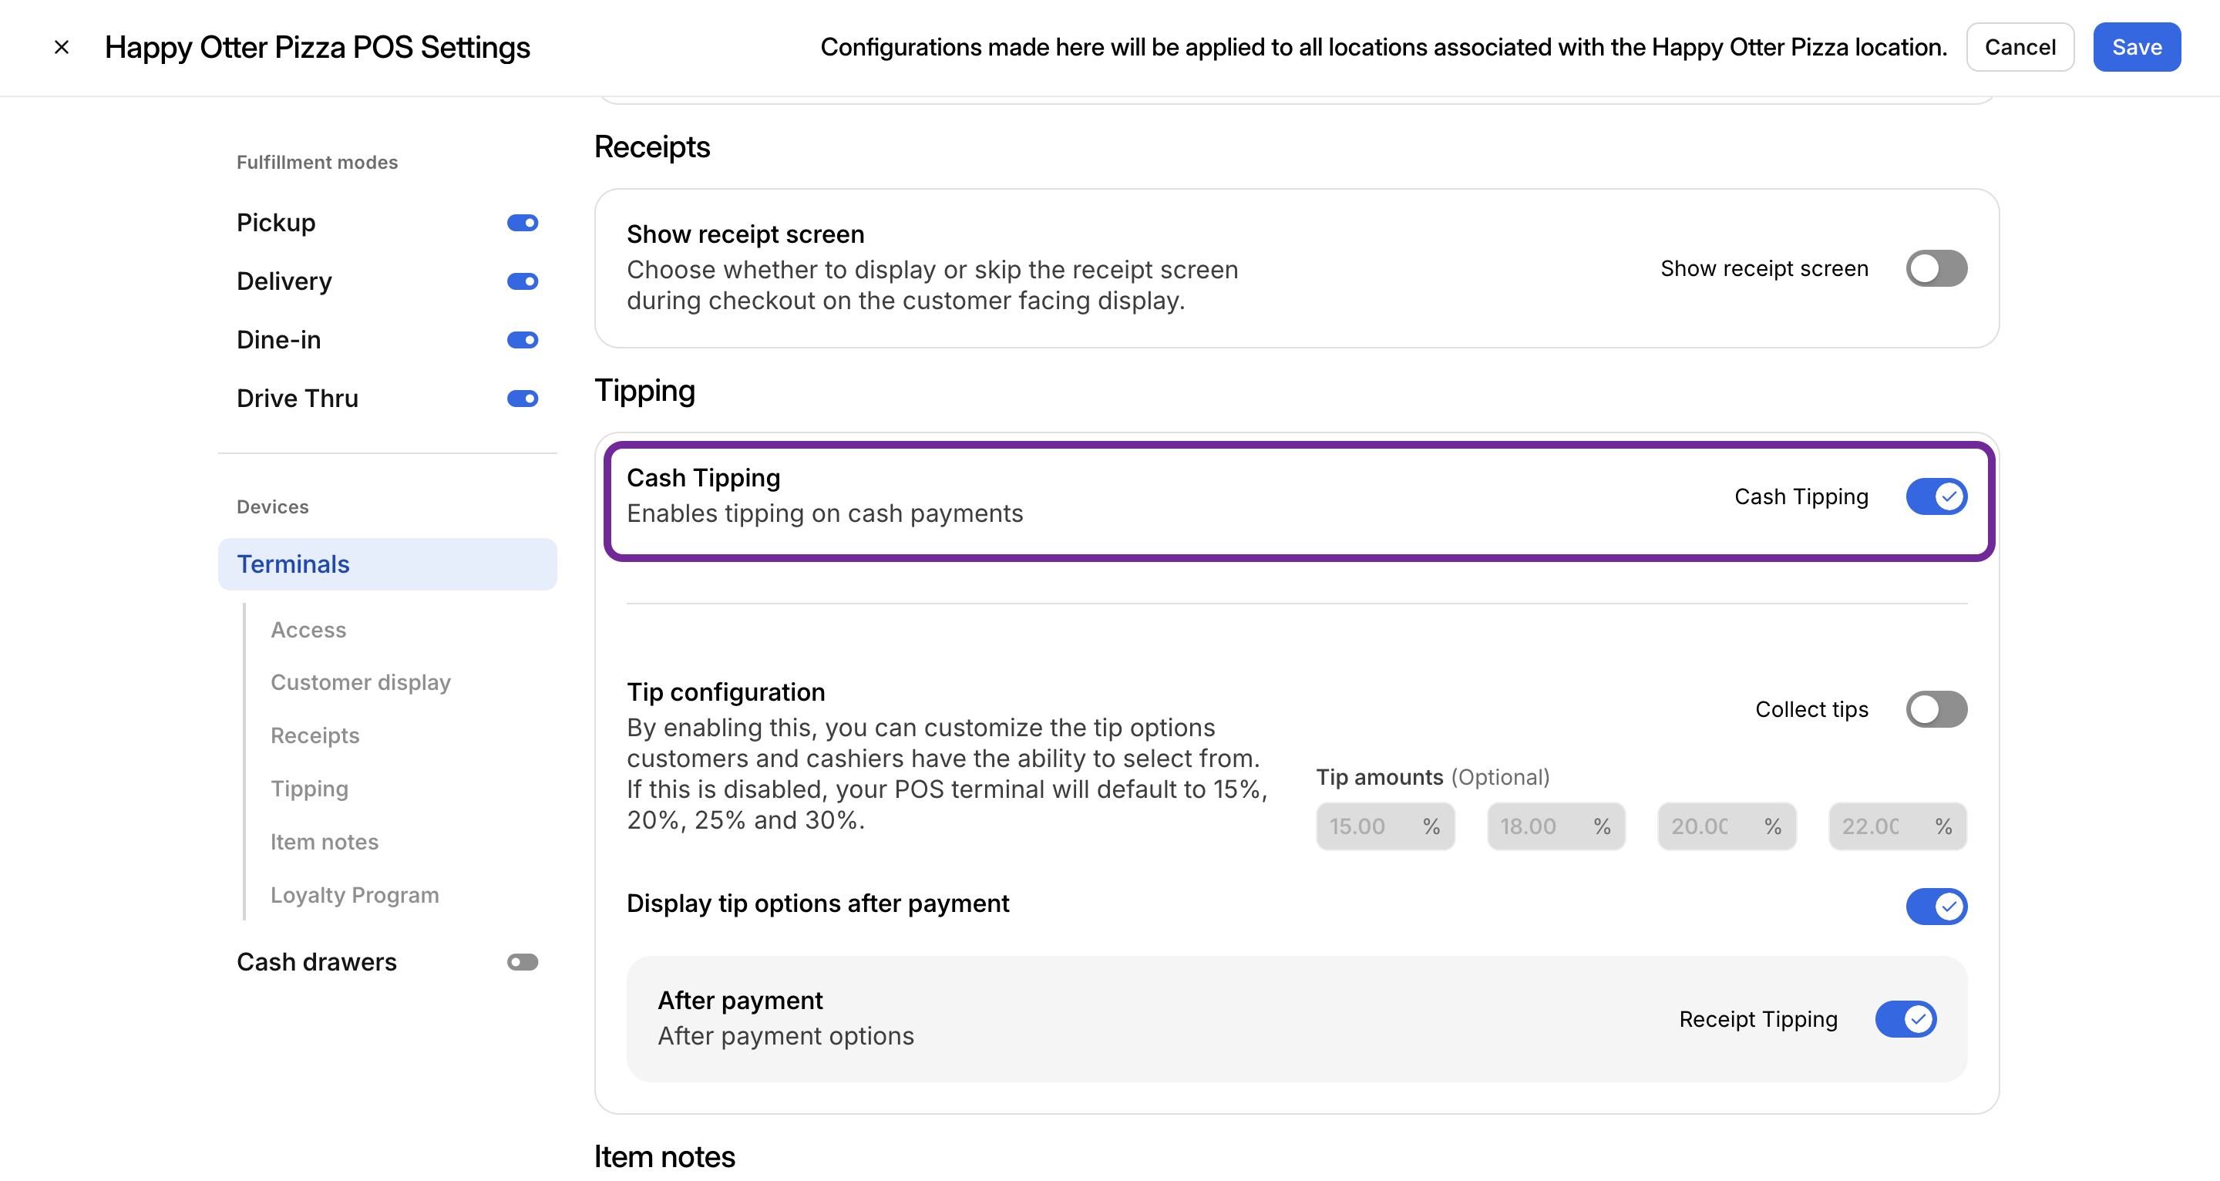
Task: Click the Drive Thru label
Action: [298, 399]
